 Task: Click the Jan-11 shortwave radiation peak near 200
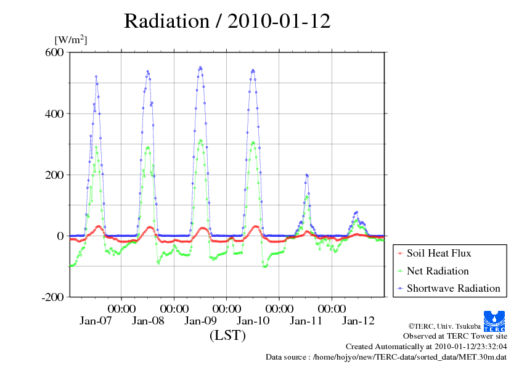(x=306, y=175)
